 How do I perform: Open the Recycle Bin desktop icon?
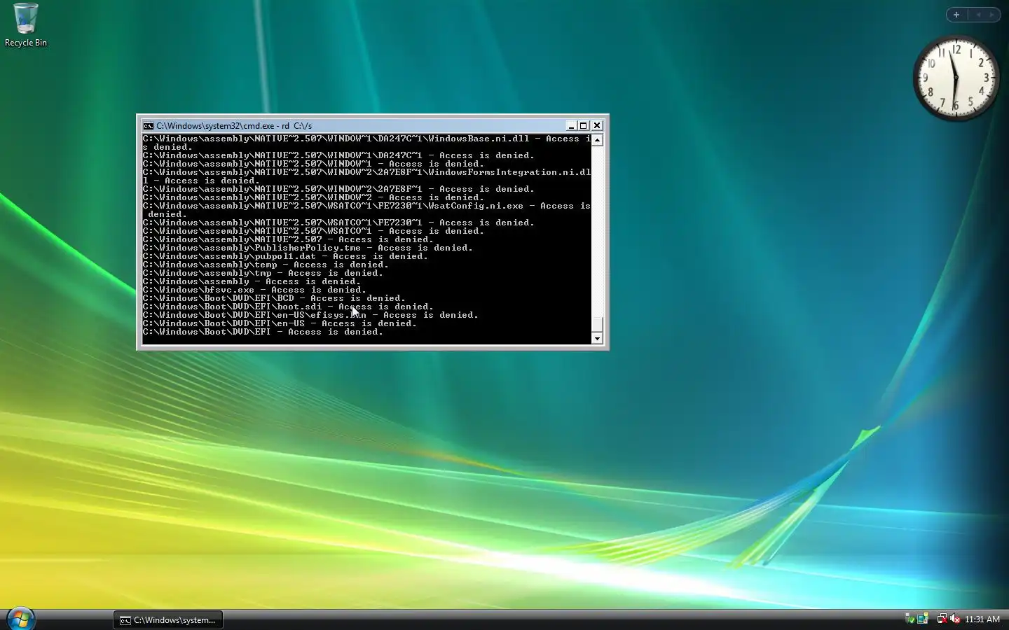tap(26, 25)
